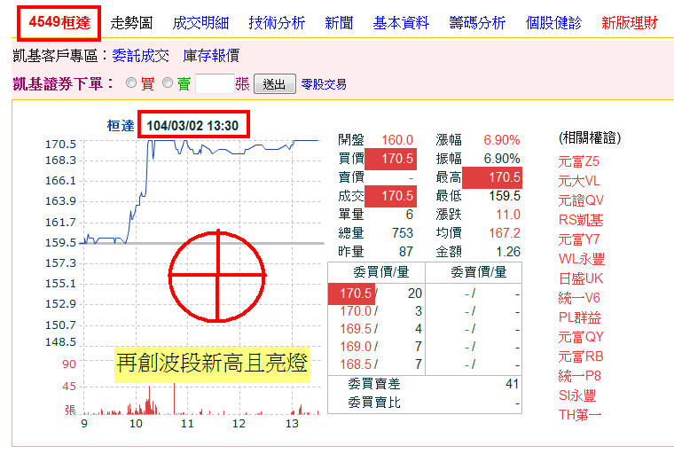
Task: Click the 張 quantity input field
Action: pos(214,84)
